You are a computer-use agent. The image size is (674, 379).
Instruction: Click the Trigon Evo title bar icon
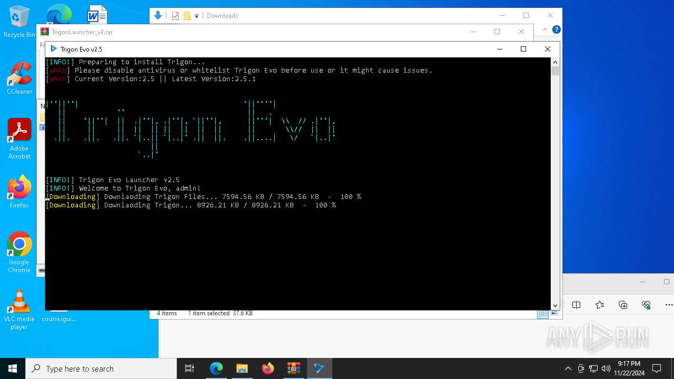point(53,49)
